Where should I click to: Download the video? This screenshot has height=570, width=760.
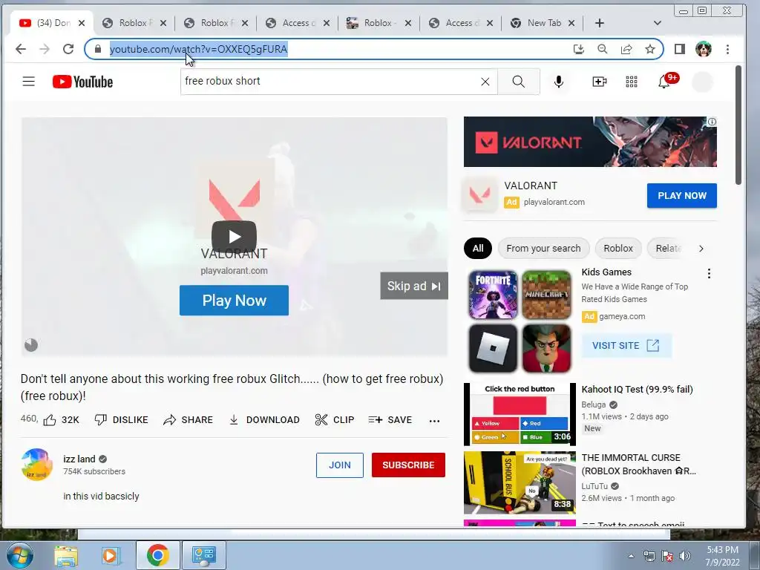pos(264,420)
